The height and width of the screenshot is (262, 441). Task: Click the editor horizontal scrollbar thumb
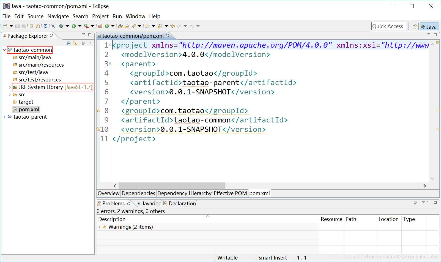pyautogui.click(x=172, y=186)
